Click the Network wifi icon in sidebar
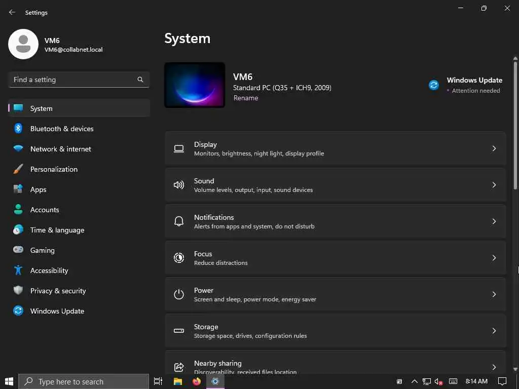Viewport: 519px width, 389px height. click(18, 148)
